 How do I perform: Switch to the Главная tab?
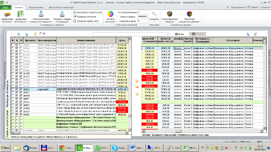(19, 7)
